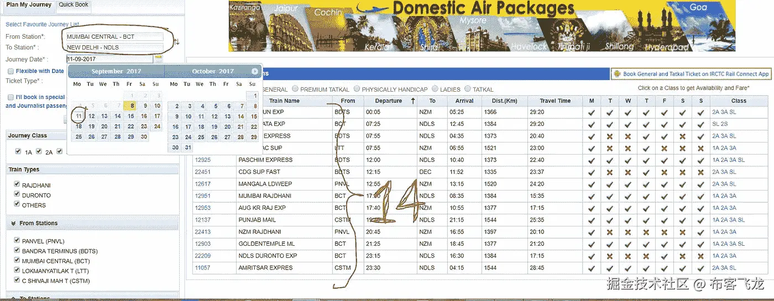The height and width of the screenshot is (301, 774).
Task: Open train number 12925 link
Action: point(202,160)
